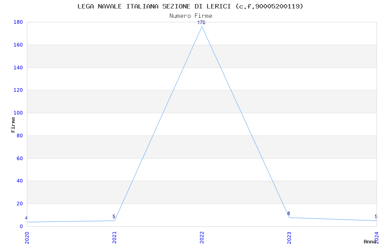Click the subtitle Numero Firme
This screenshot has width=381, height=246.
[191, 16]
